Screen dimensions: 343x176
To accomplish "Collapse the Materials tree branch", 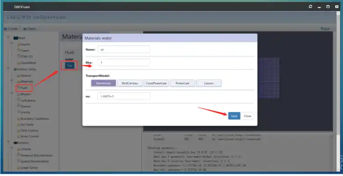I will 12,80.
